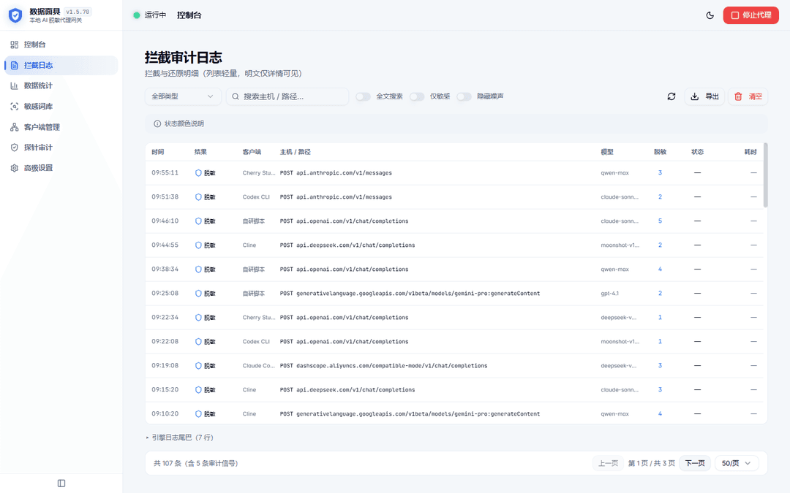Open the 50/页 page size dropdown
The height and width of the screenshot is (493, 790).
[x=736, y=463]
